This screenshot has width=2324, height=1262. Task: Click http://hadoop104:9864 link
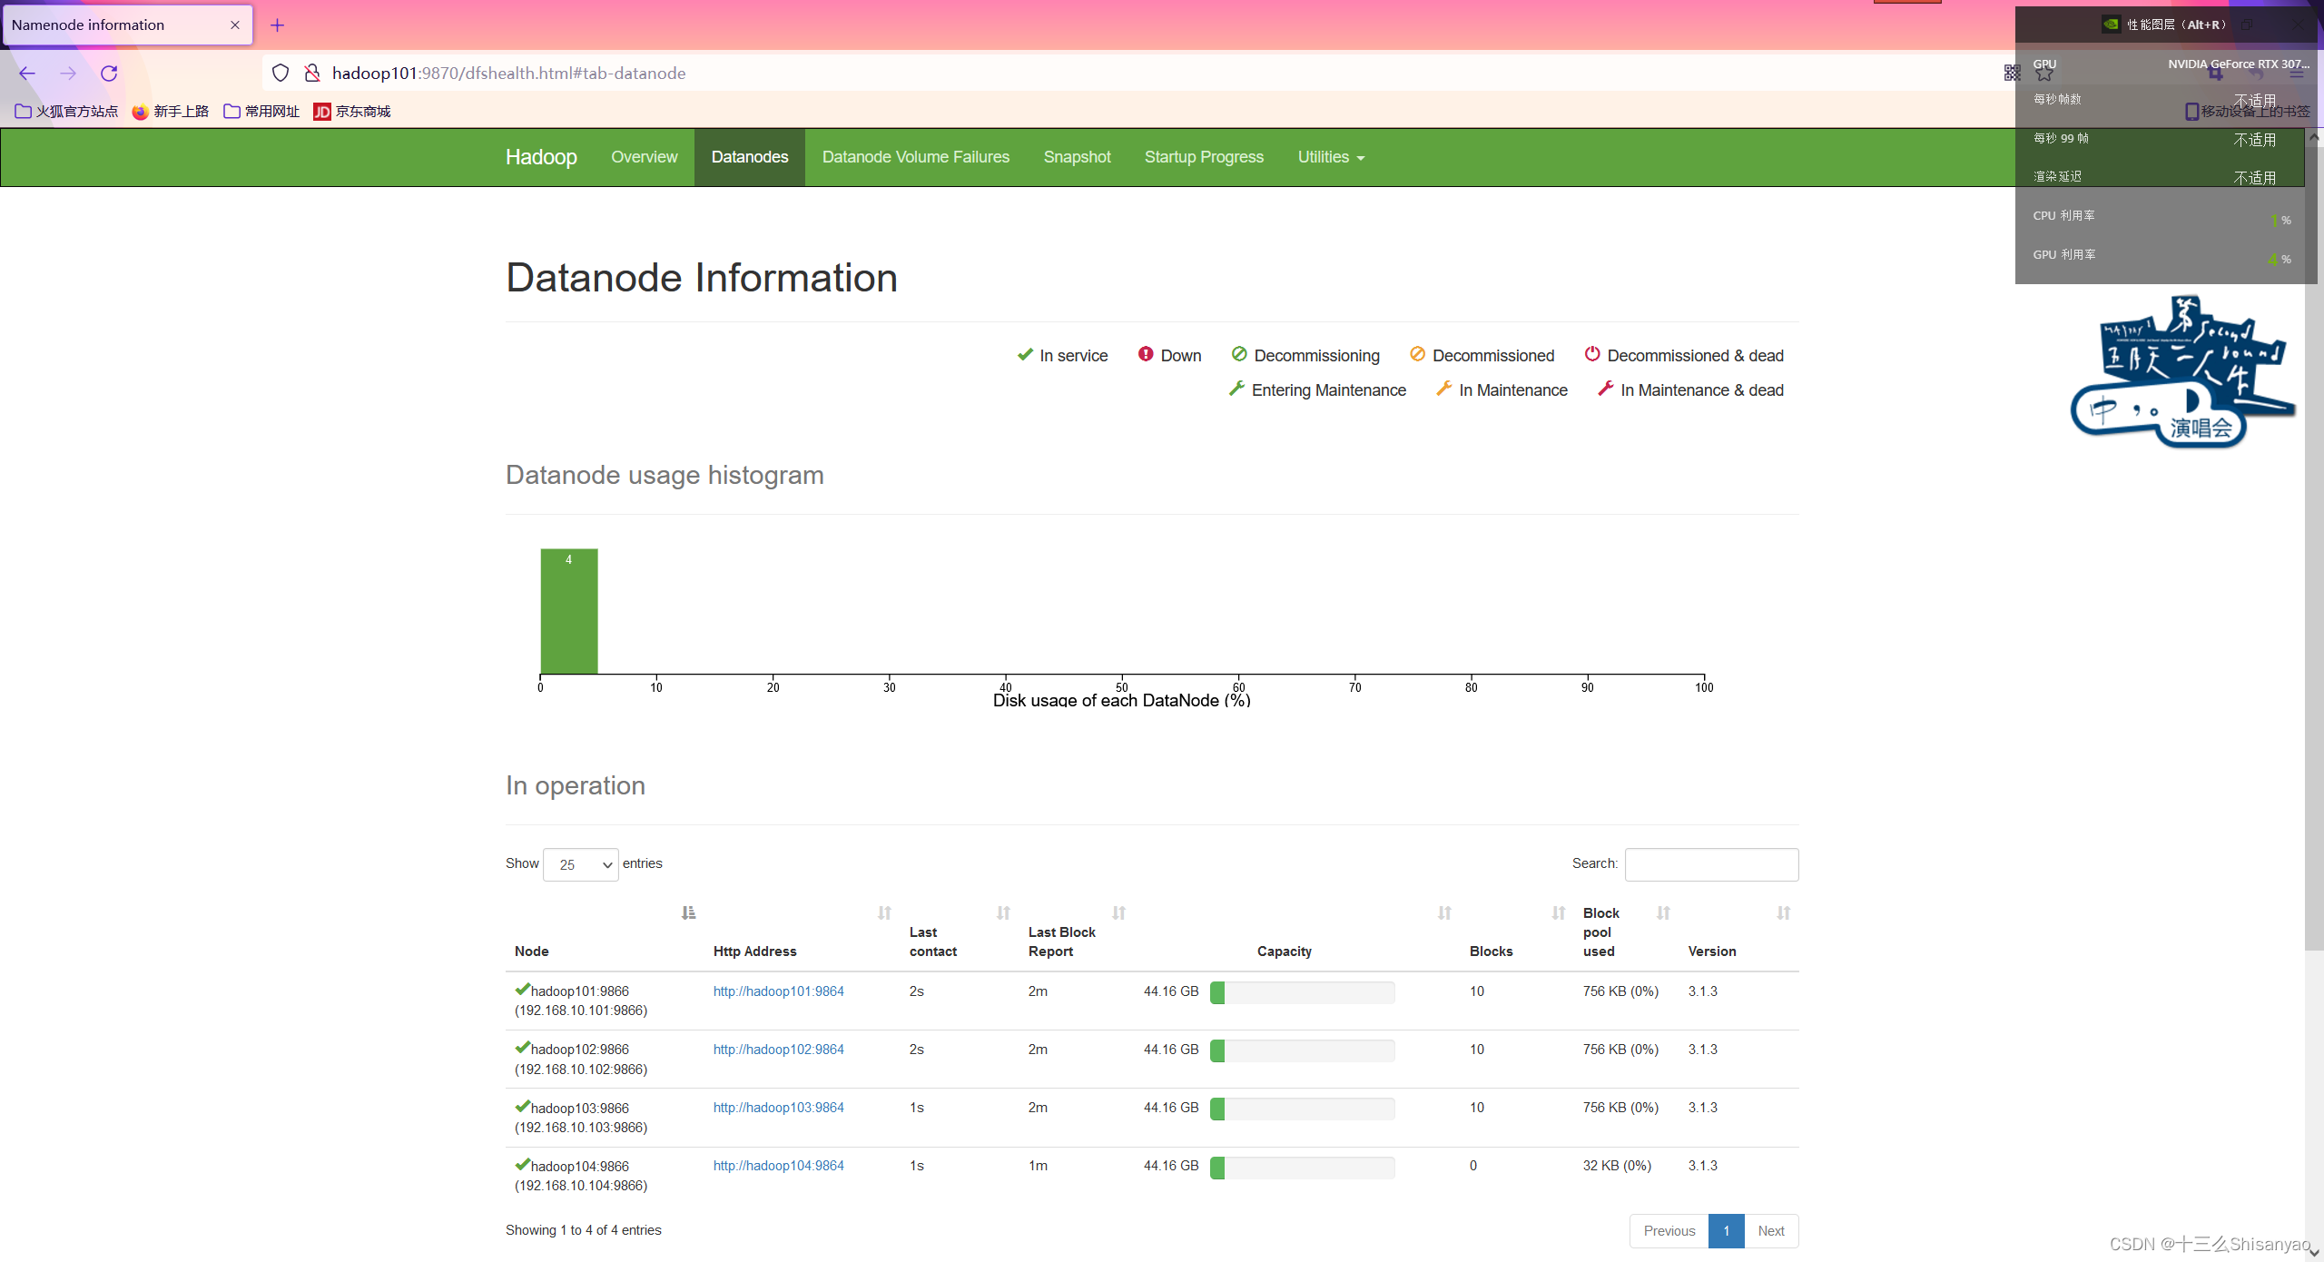point(778,1164)
